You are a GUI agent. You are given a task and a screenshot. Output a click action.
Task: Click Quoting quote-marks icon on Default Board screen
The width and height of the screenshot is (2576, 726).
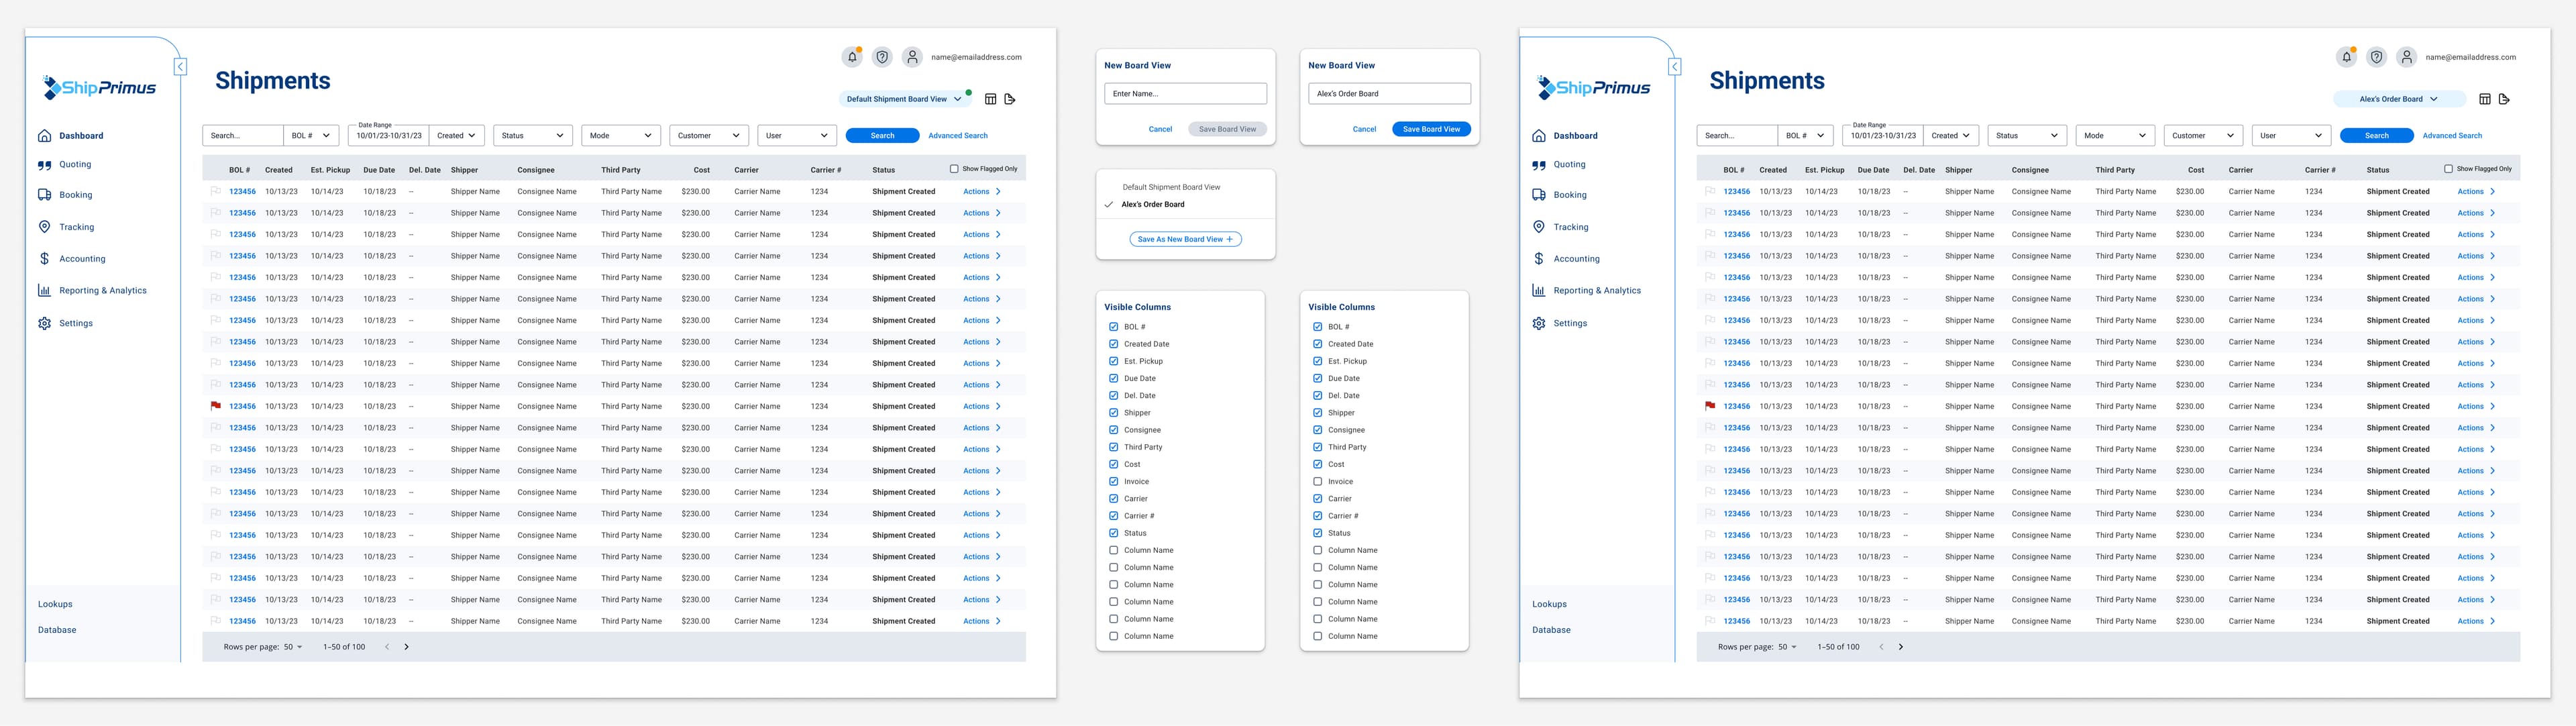[44, 165]
